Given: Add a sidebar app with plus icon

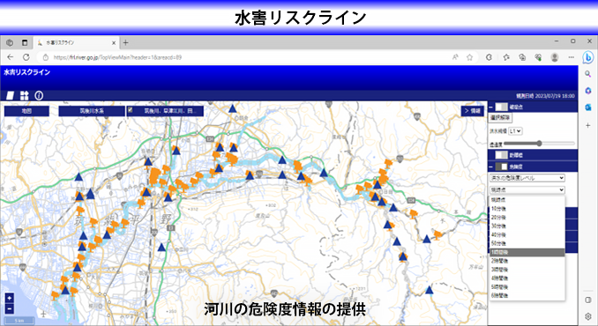Looking at the screenshot, I should tap(587, 125).
